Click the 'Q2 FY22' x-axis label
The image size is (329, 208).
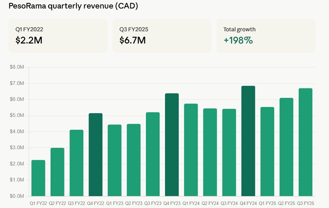tap(57, 203)
